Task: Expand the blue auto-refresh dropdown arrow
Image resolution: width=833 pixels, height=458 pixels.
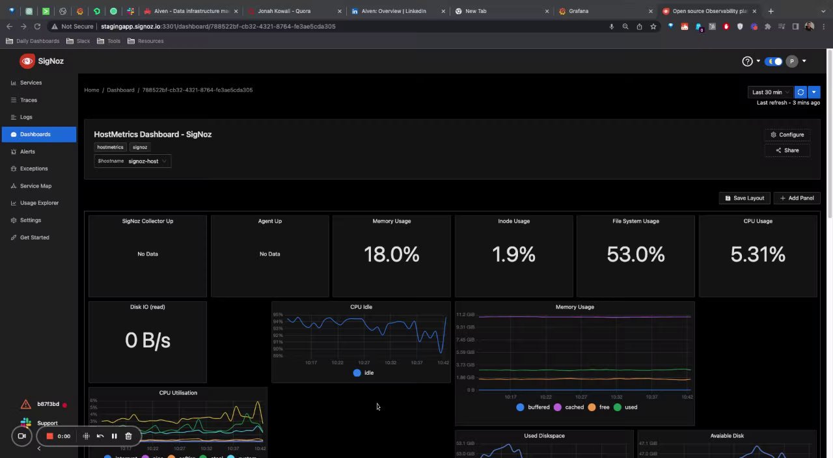Action: point(814,92)
